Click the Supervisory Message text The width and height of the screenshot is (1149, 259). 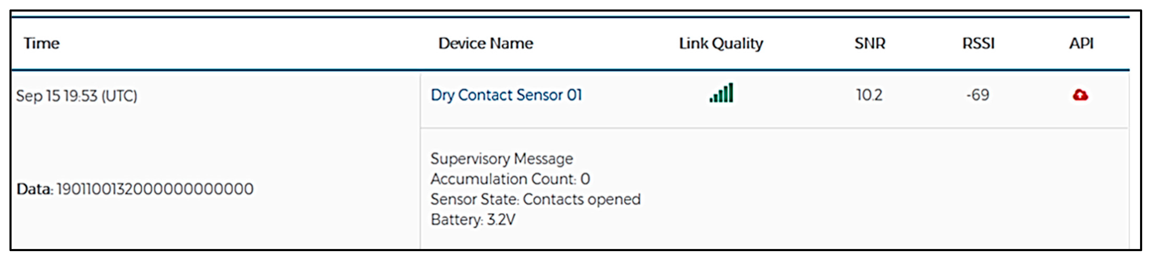click(x=501, y=158)
